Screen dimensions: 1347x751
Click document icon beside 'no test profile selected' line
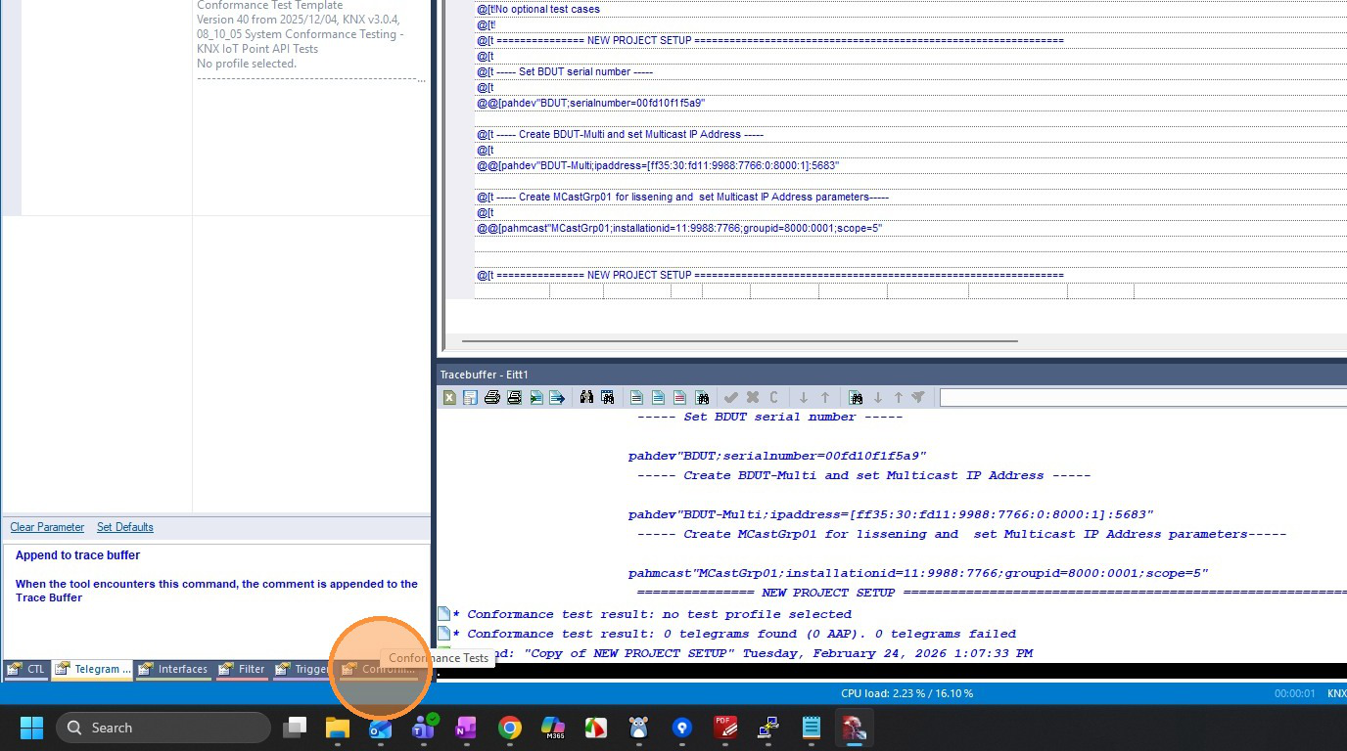coord(443,614)
